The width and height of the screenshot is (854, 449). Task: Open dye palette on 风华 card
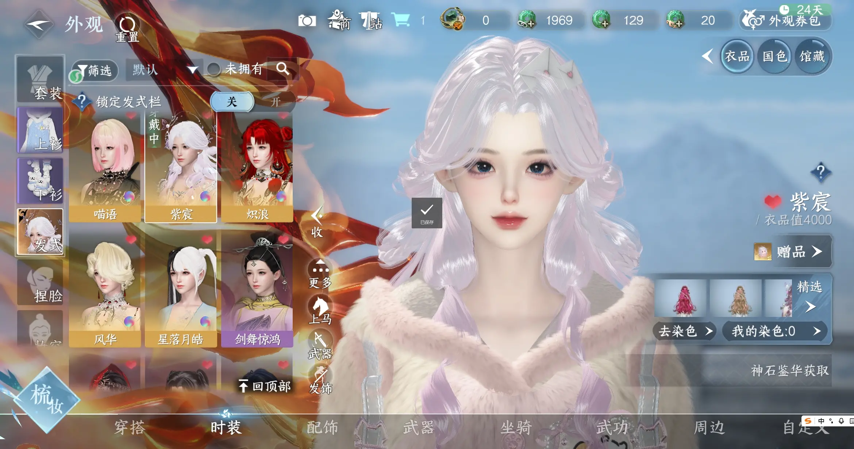coord(129,321)
